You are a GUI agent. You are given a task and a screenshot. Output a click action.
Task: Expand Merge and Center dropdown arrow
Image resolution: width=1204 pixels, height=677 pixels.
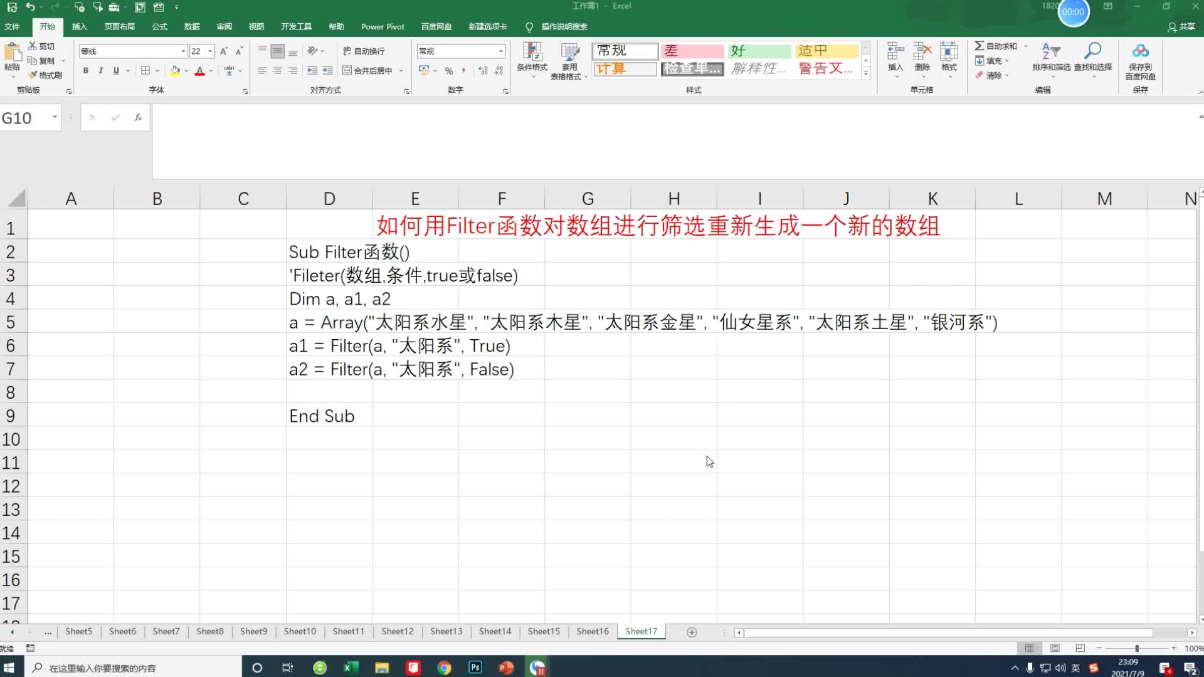click(401, 71)
